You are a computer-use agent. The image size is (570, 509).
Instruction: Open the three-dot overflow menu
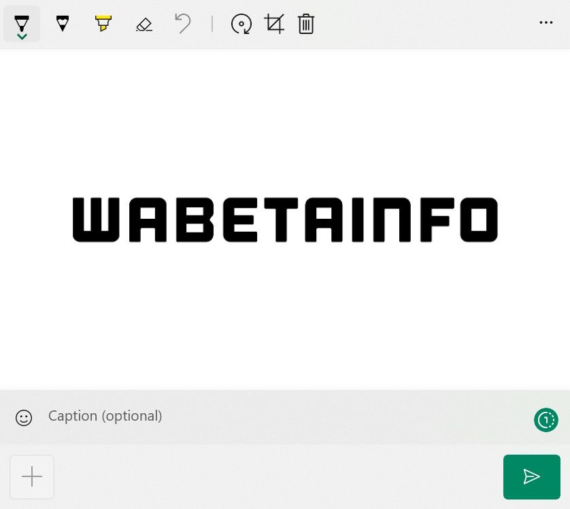pyautogui.click(x=546, y=22)
